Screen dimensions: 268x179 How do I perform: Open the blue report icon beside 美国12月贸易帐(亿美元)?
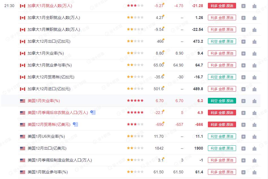tap(75, 124)
